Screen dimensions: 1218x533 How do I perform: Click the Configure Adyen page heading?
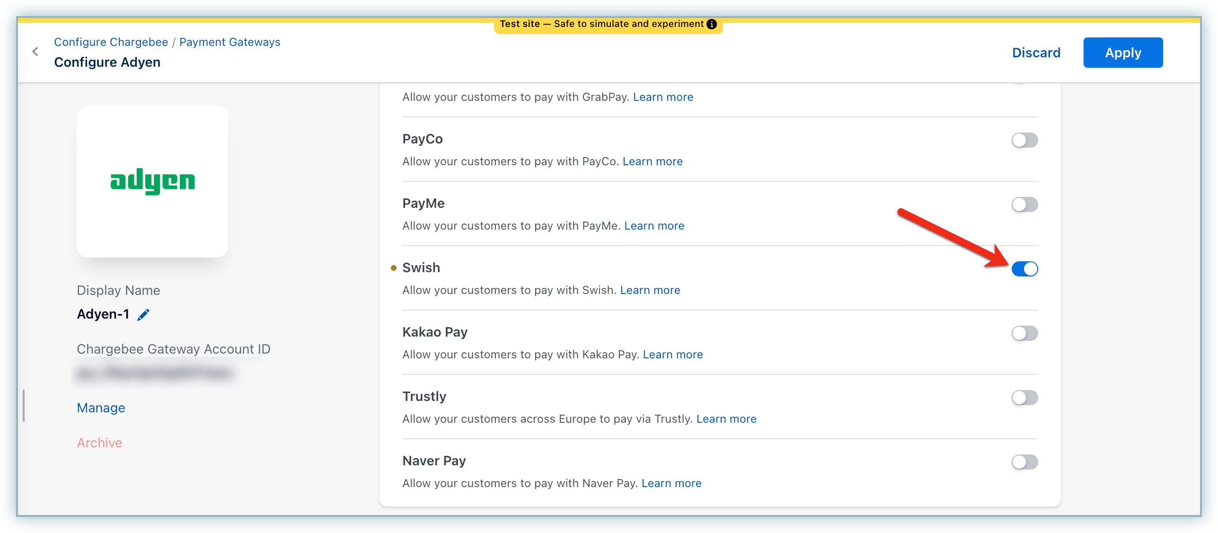[x=107, y=62]
